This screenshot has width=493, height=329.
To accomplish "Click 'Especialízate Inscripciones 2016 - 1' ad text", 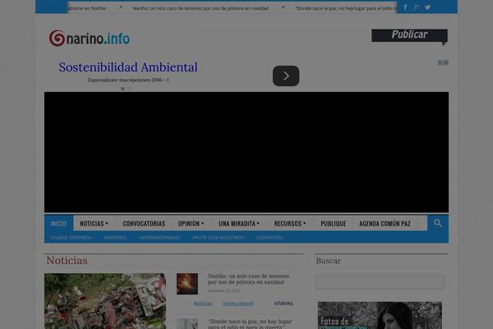I will point(128,80).
